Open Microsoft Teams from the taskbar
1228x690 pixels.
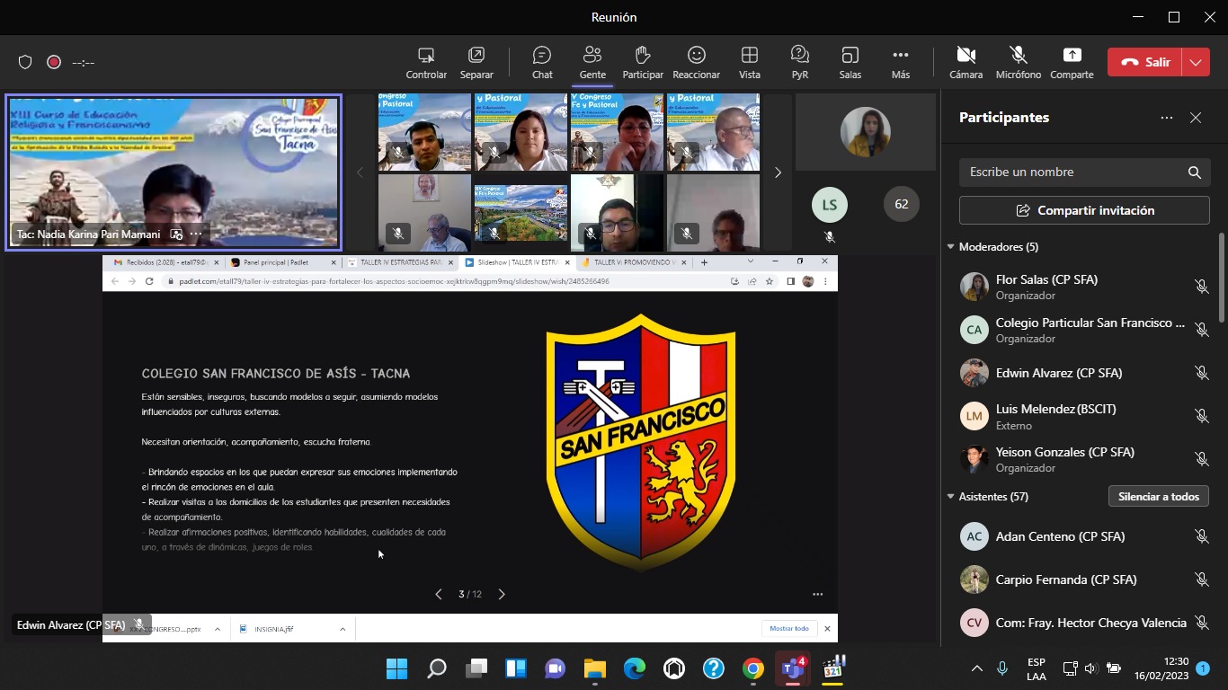tap(792, 668)
